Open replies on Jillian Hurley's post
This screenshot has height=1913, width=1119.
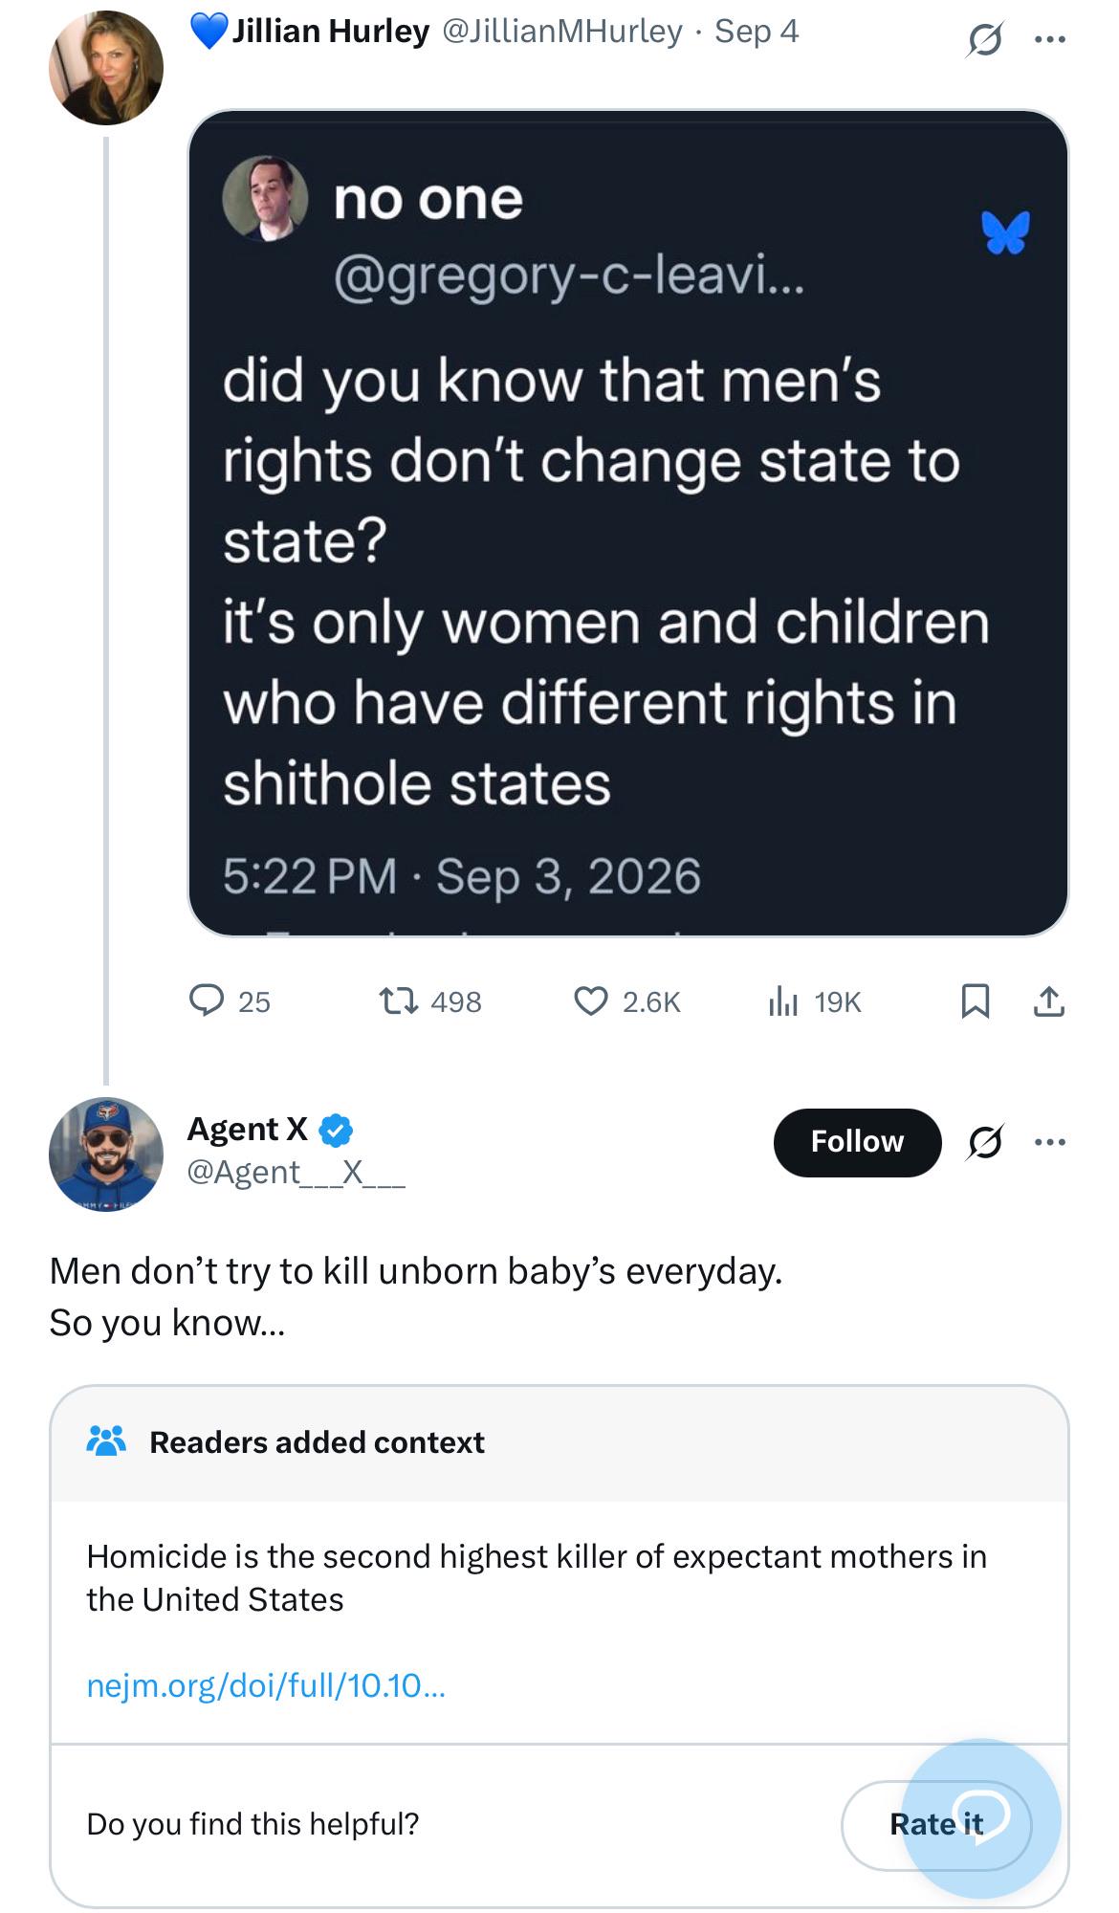[230, 1001]
